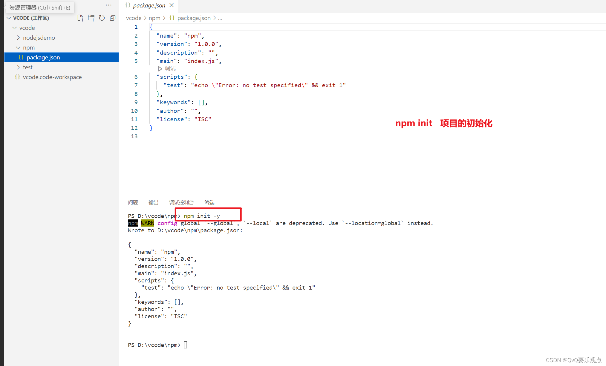Image resolution: width=606 pixels, height=366 pixels.
Task: Select package.json file in explorer
Action: [62, 57]
